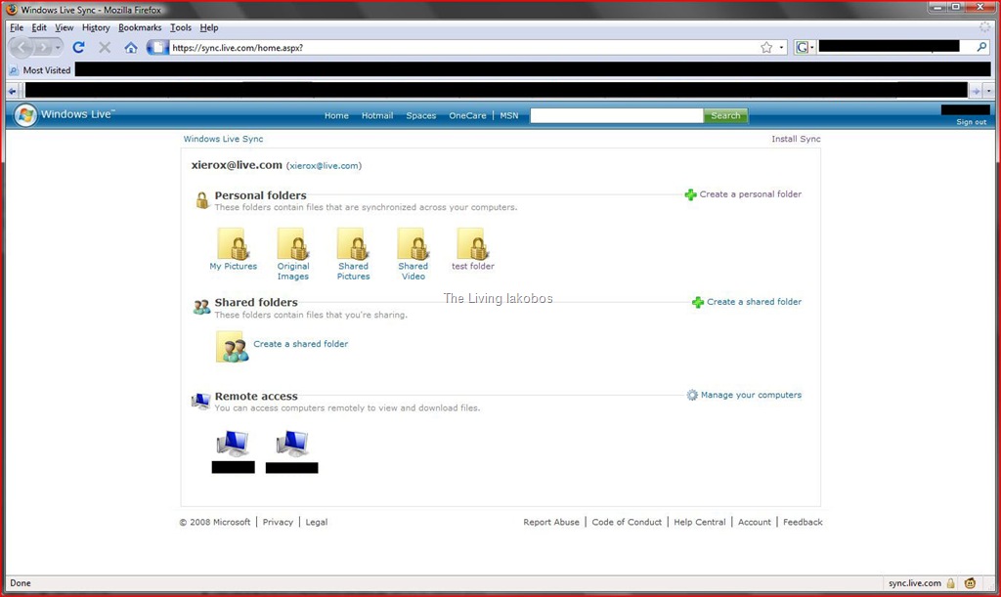This screenshot has width=1001, height=597.
Task: Click the stop loading X icon
Action: click(x=105, y=47)
